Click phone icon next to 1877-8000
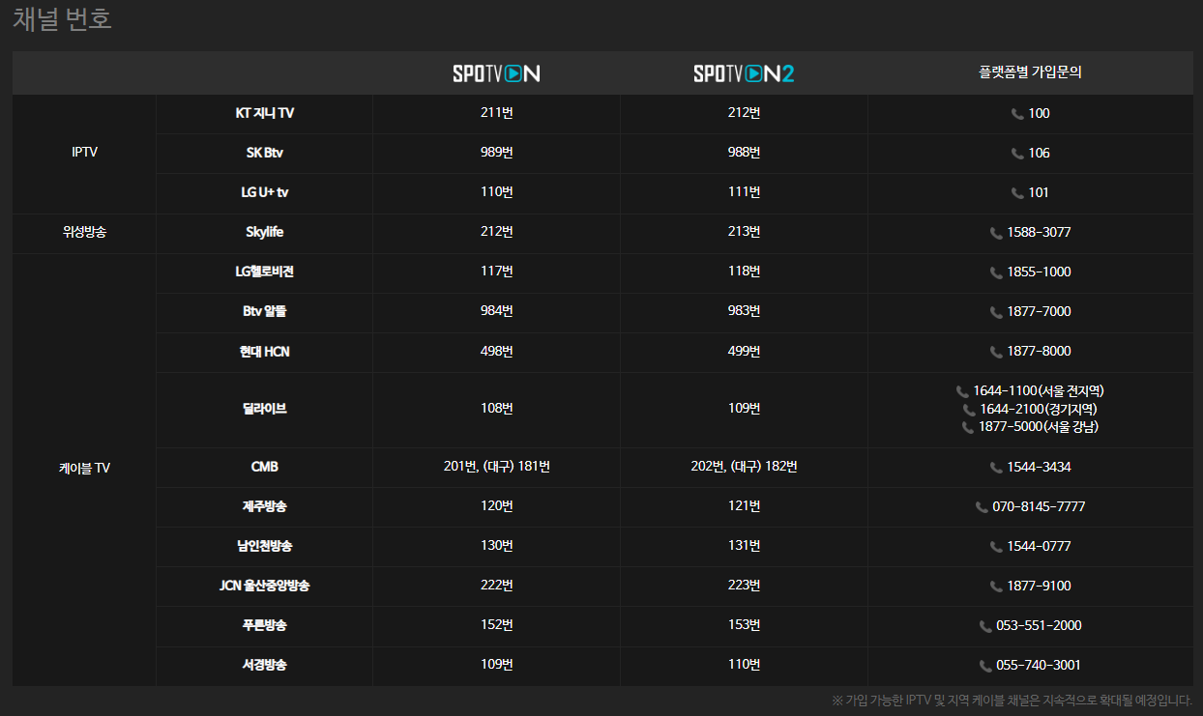 [996, 352]
